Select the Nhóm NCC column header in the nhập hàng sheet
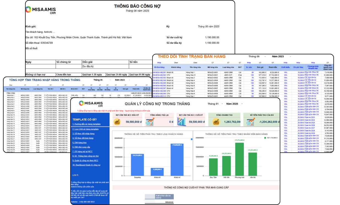Viewport: 340px width, 205px height. [74, 89]
